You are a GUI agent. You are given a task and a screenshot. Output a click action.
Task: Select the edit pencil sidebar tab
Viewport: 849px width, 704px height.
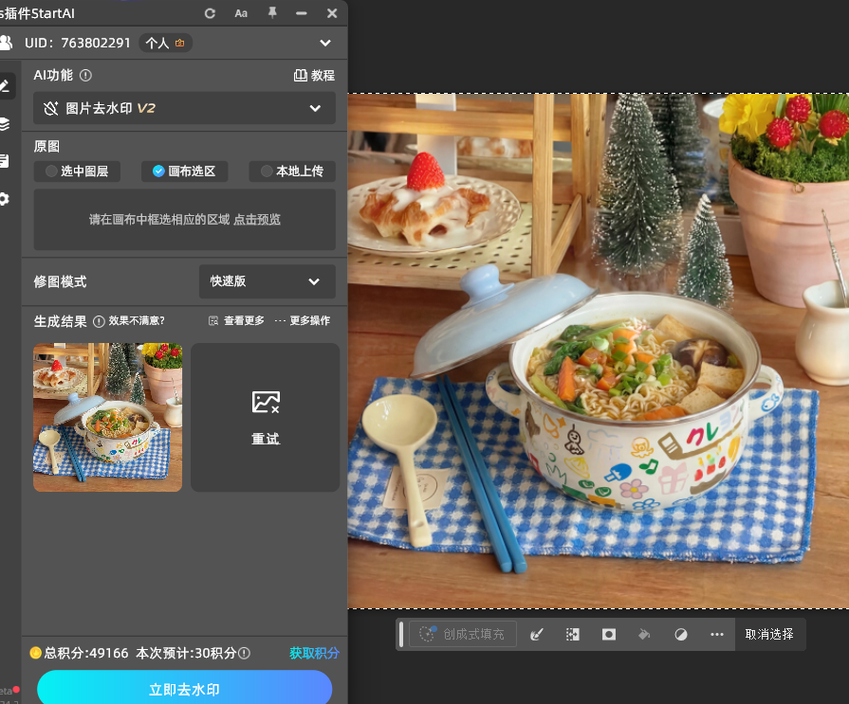(x=5, y=85)
